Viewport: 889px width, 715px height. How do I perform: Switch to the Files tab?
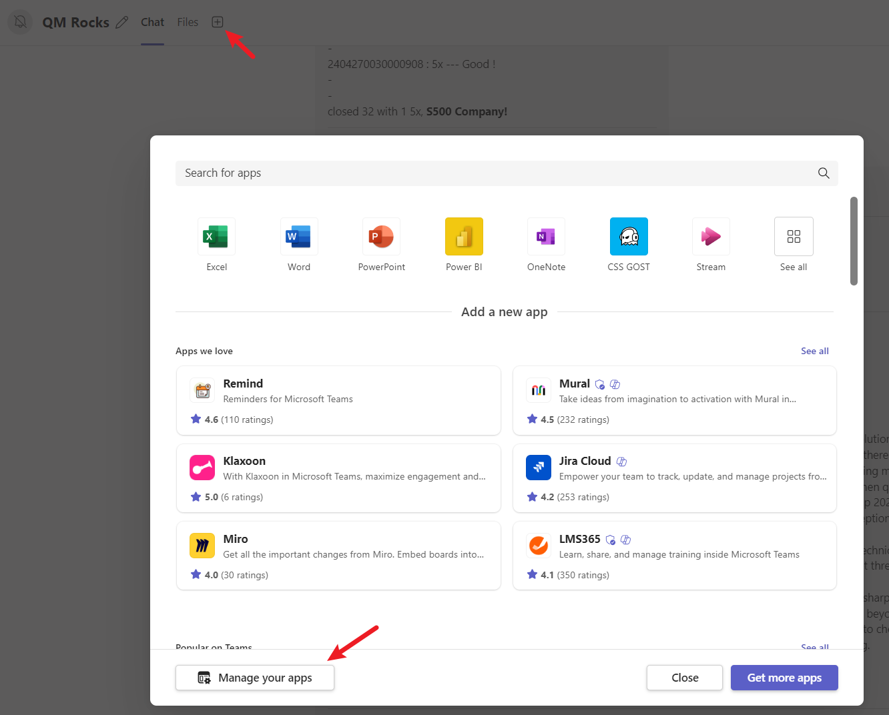188,22
